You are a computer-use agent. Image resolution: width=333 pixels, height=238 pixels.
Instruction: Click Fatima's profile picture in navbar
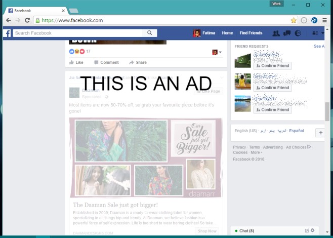pyautogui.click(x=196, y=33)
